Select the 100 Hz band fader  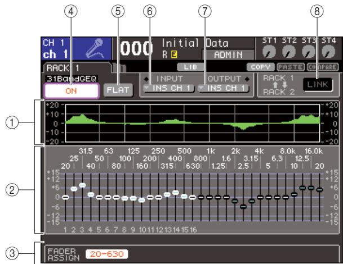pos(125,198)
